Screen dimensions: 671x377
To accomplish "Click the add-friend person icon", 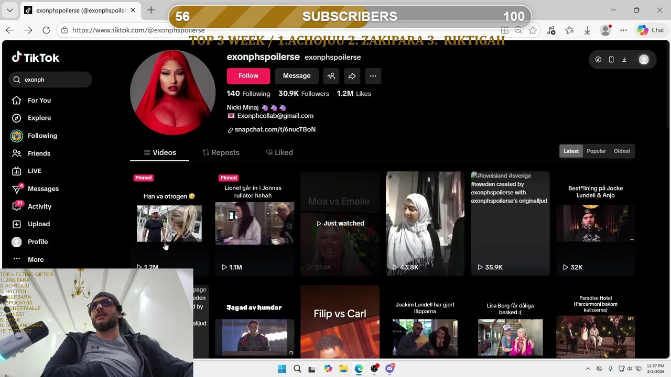I will pyautogui.click(x=331, y=76).
